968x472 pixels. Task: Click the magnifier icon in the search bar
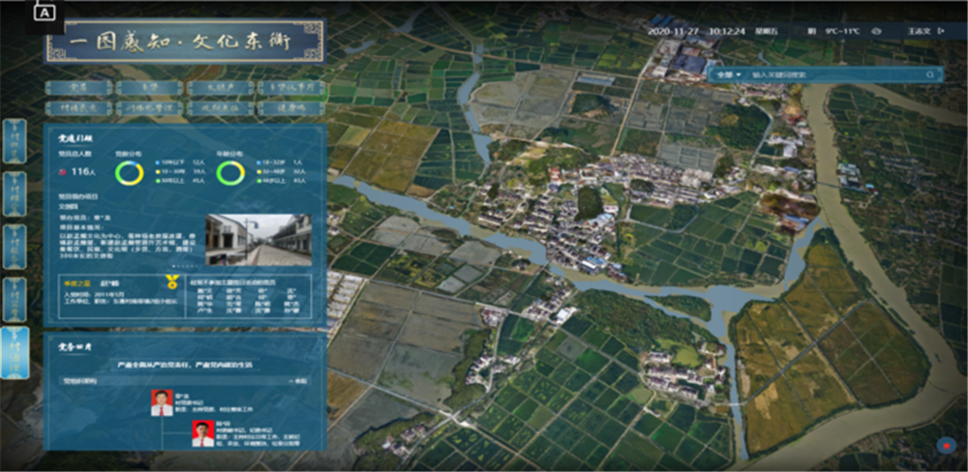[929, 74]
